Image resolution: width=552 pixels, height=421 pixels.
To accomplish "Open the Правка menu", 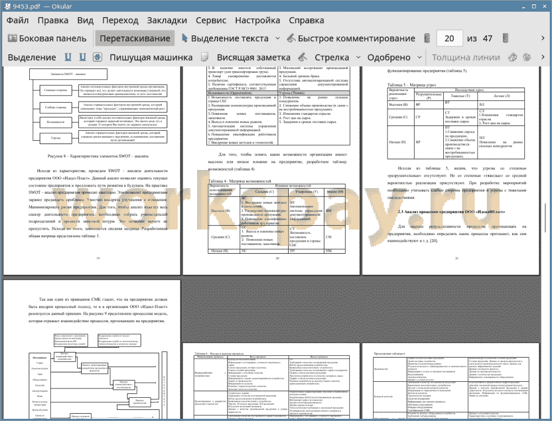I will [x=53, y=20].
